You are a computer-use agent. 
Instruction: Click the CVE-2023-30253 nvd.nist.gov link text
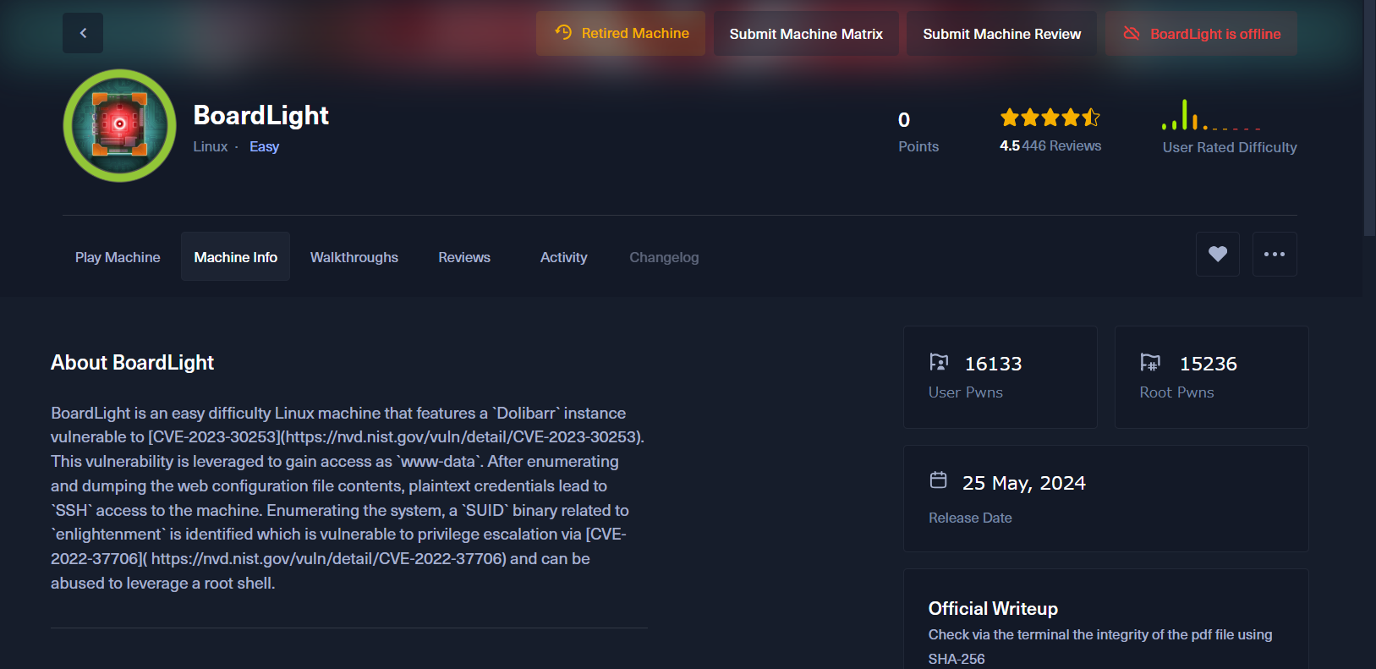pyautogui.click(x=396, y=437)
